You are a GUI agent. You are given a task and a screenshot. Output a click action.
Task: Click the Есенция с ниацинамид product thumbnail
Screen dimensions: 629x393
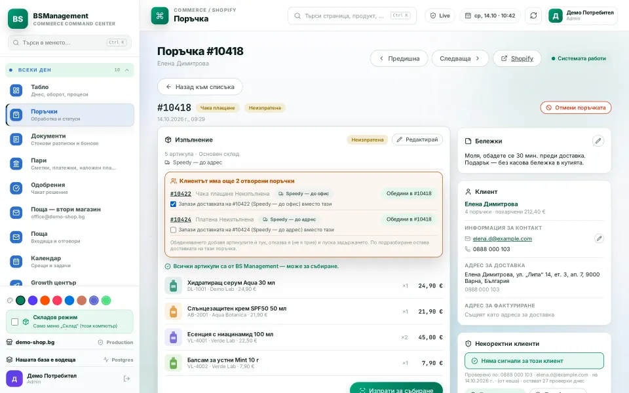pyautogui.click(x=173, y=337)
